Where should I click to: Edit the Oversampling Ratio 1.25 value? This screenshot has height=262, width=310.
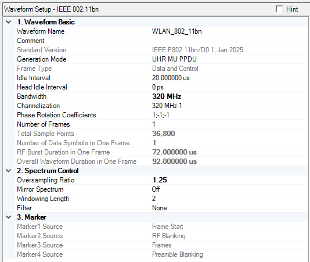click(x=229, y=180)
